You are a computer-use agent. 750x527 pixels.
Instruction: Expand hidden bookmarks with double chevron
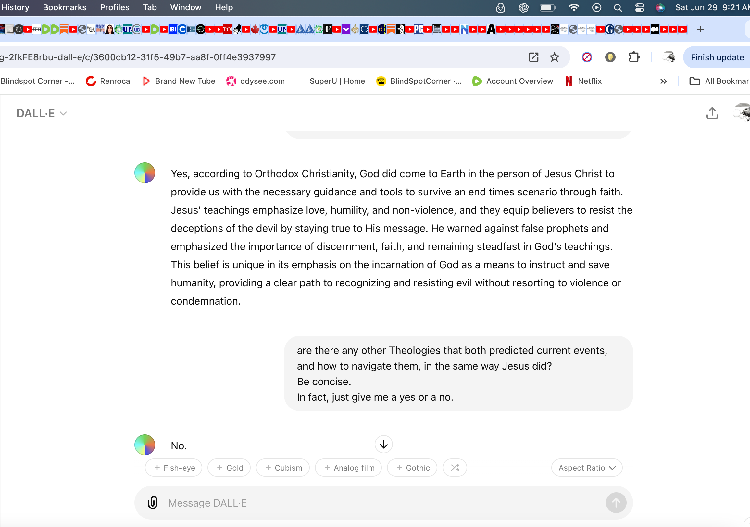click(663, 81)
